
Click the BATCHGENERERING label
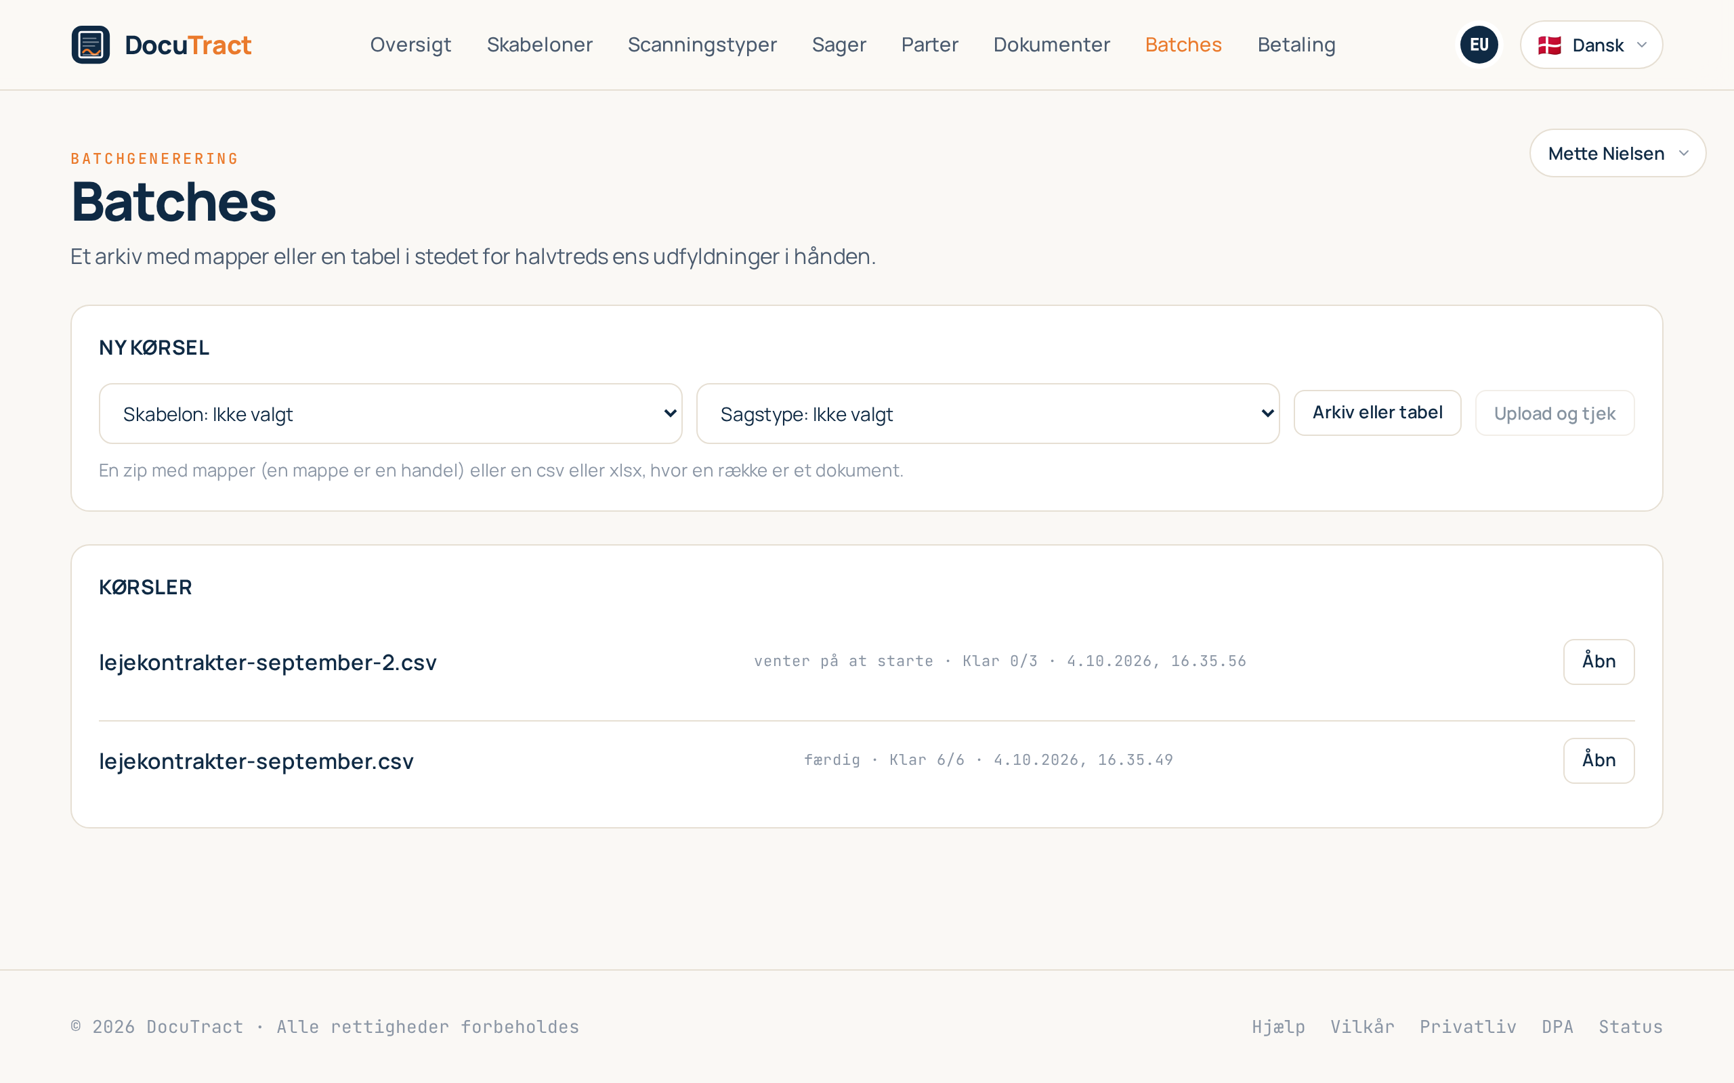[154, 158]
